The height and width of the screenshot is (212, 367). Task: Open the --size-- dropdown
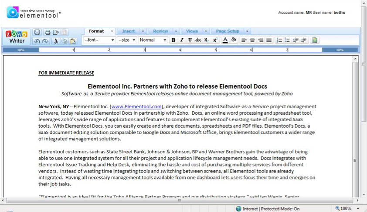[x=127, y=40]
